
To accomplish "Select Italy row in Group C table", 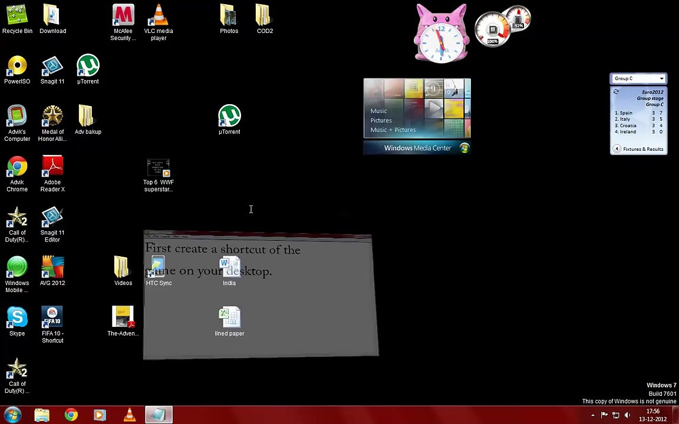I will click(x=638, y=119).
